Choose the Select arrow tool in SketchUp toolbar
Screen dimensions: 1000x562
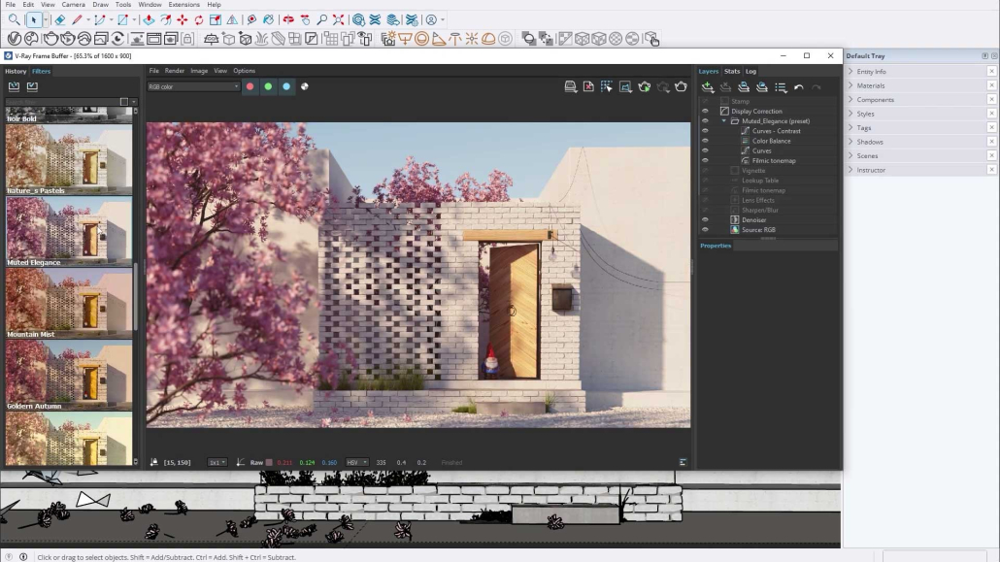click(x=34, y=19)
